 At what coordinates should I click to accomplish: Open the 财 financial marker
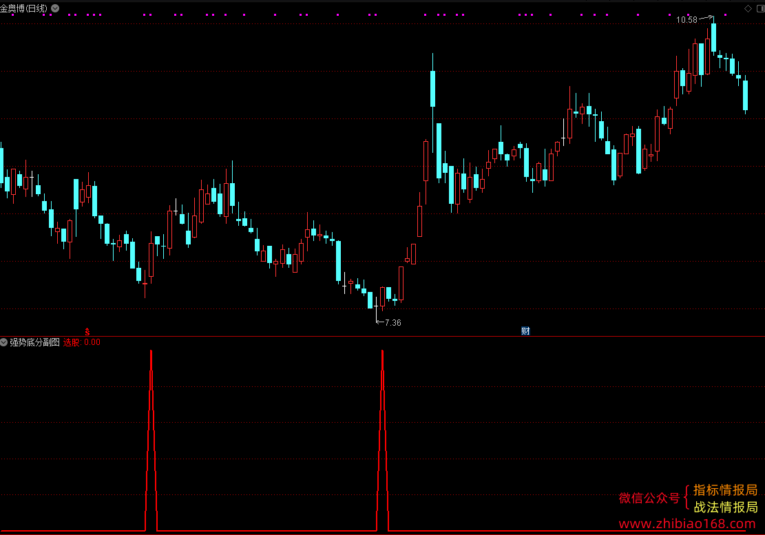pos(525,331)
